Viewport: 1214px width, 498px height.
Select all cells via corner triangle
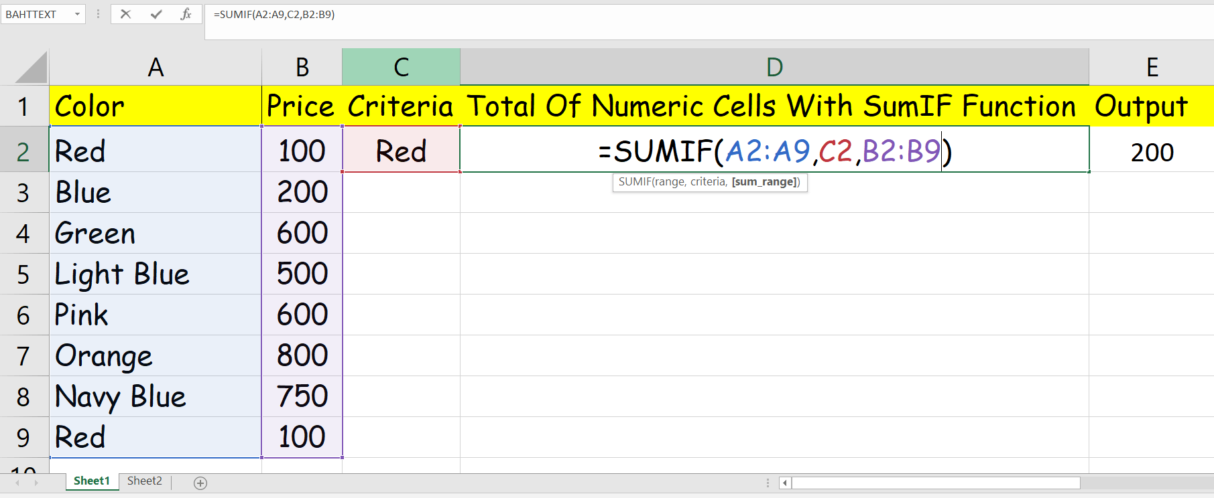32,68
